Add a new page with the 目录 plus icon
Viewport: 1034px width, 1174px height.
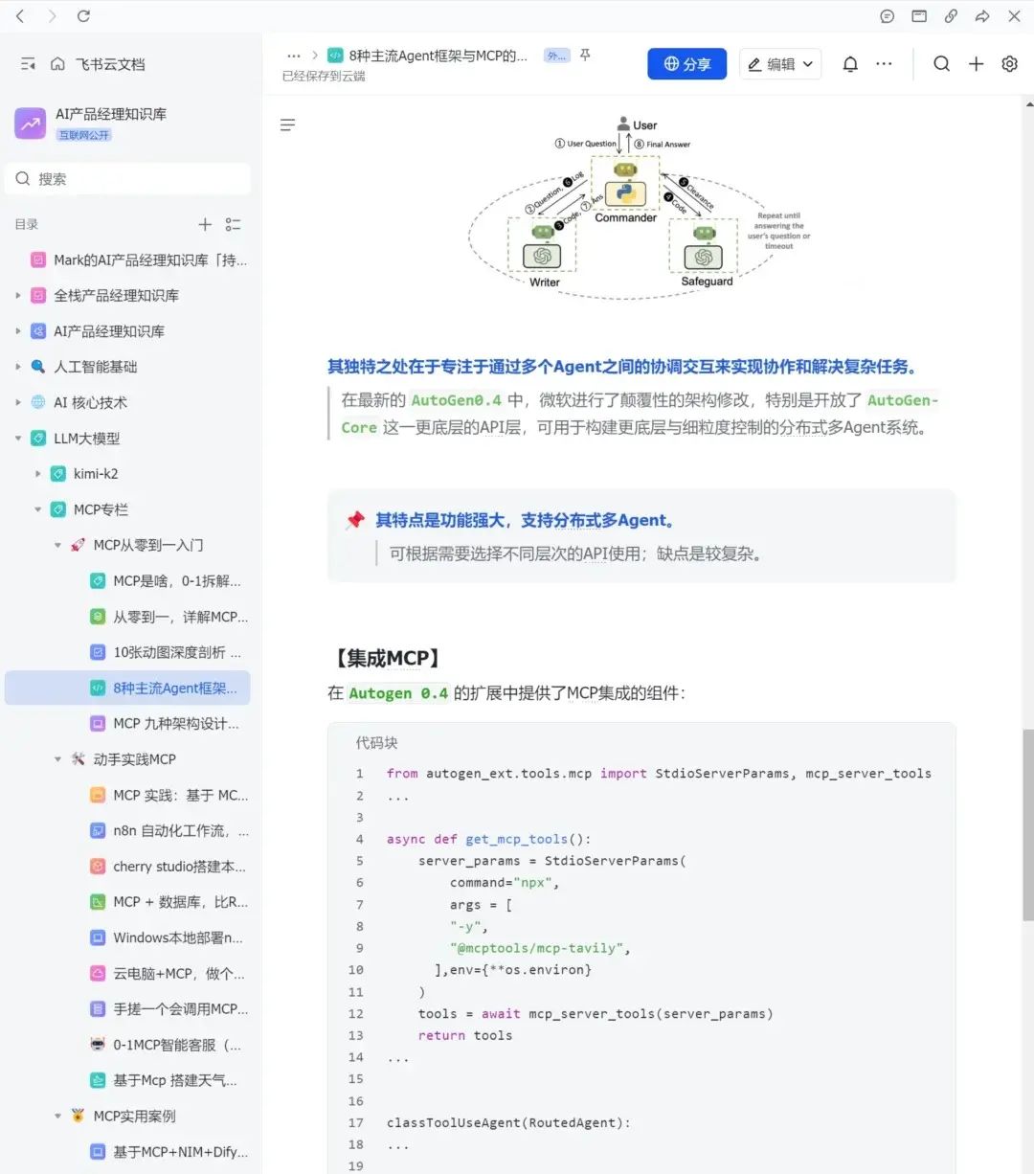[205, 224]
